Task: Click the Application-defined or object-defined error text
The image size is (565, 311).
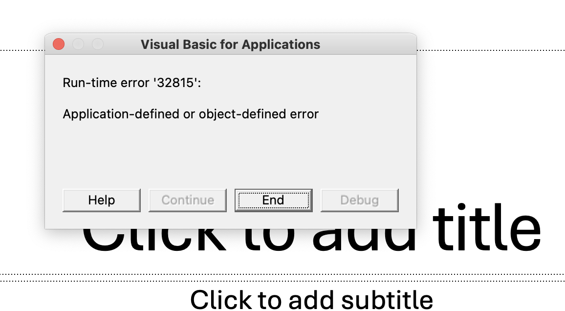Action: tap(190, 114)
